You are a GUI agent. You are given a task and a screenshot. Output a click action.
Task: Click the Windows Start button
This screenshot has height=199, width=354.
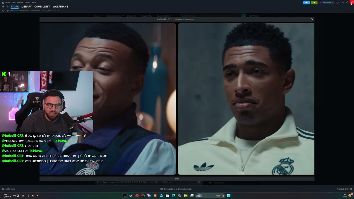[x=229, y=196]
